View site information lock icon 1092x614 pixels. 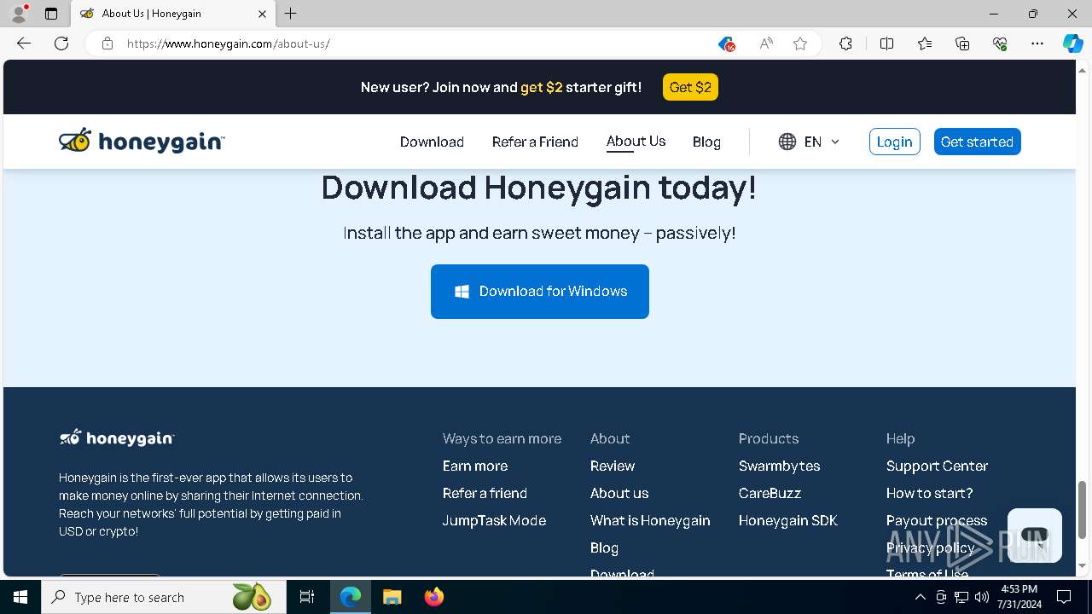(107, 43)
